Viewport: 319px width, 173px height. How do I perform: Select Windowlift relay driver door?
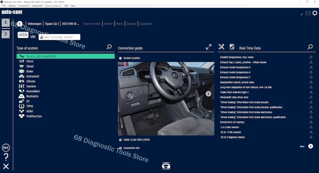[x=234, y=97]
